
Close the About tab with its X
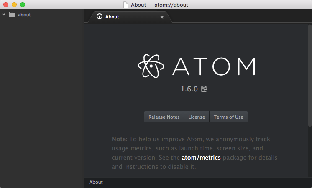pyautogui.click(x=162, y=17)
